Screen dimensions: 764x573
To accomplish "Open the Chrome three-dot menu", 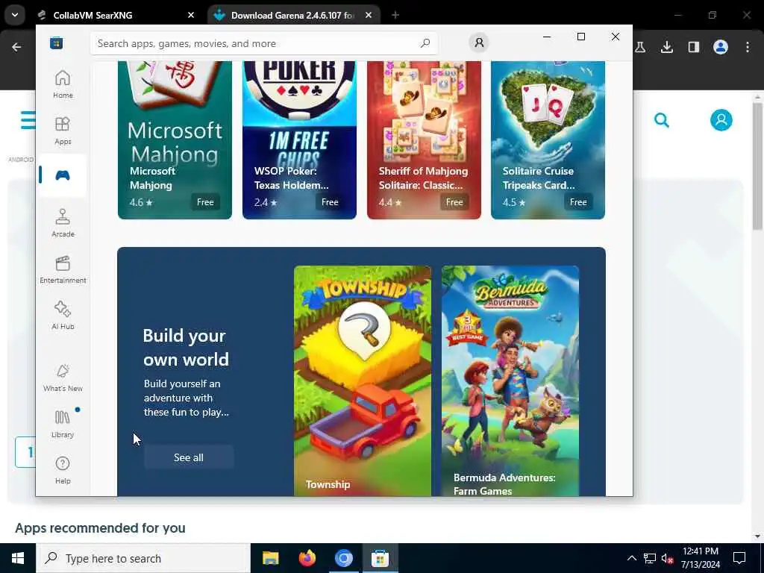I will point(748,47).
